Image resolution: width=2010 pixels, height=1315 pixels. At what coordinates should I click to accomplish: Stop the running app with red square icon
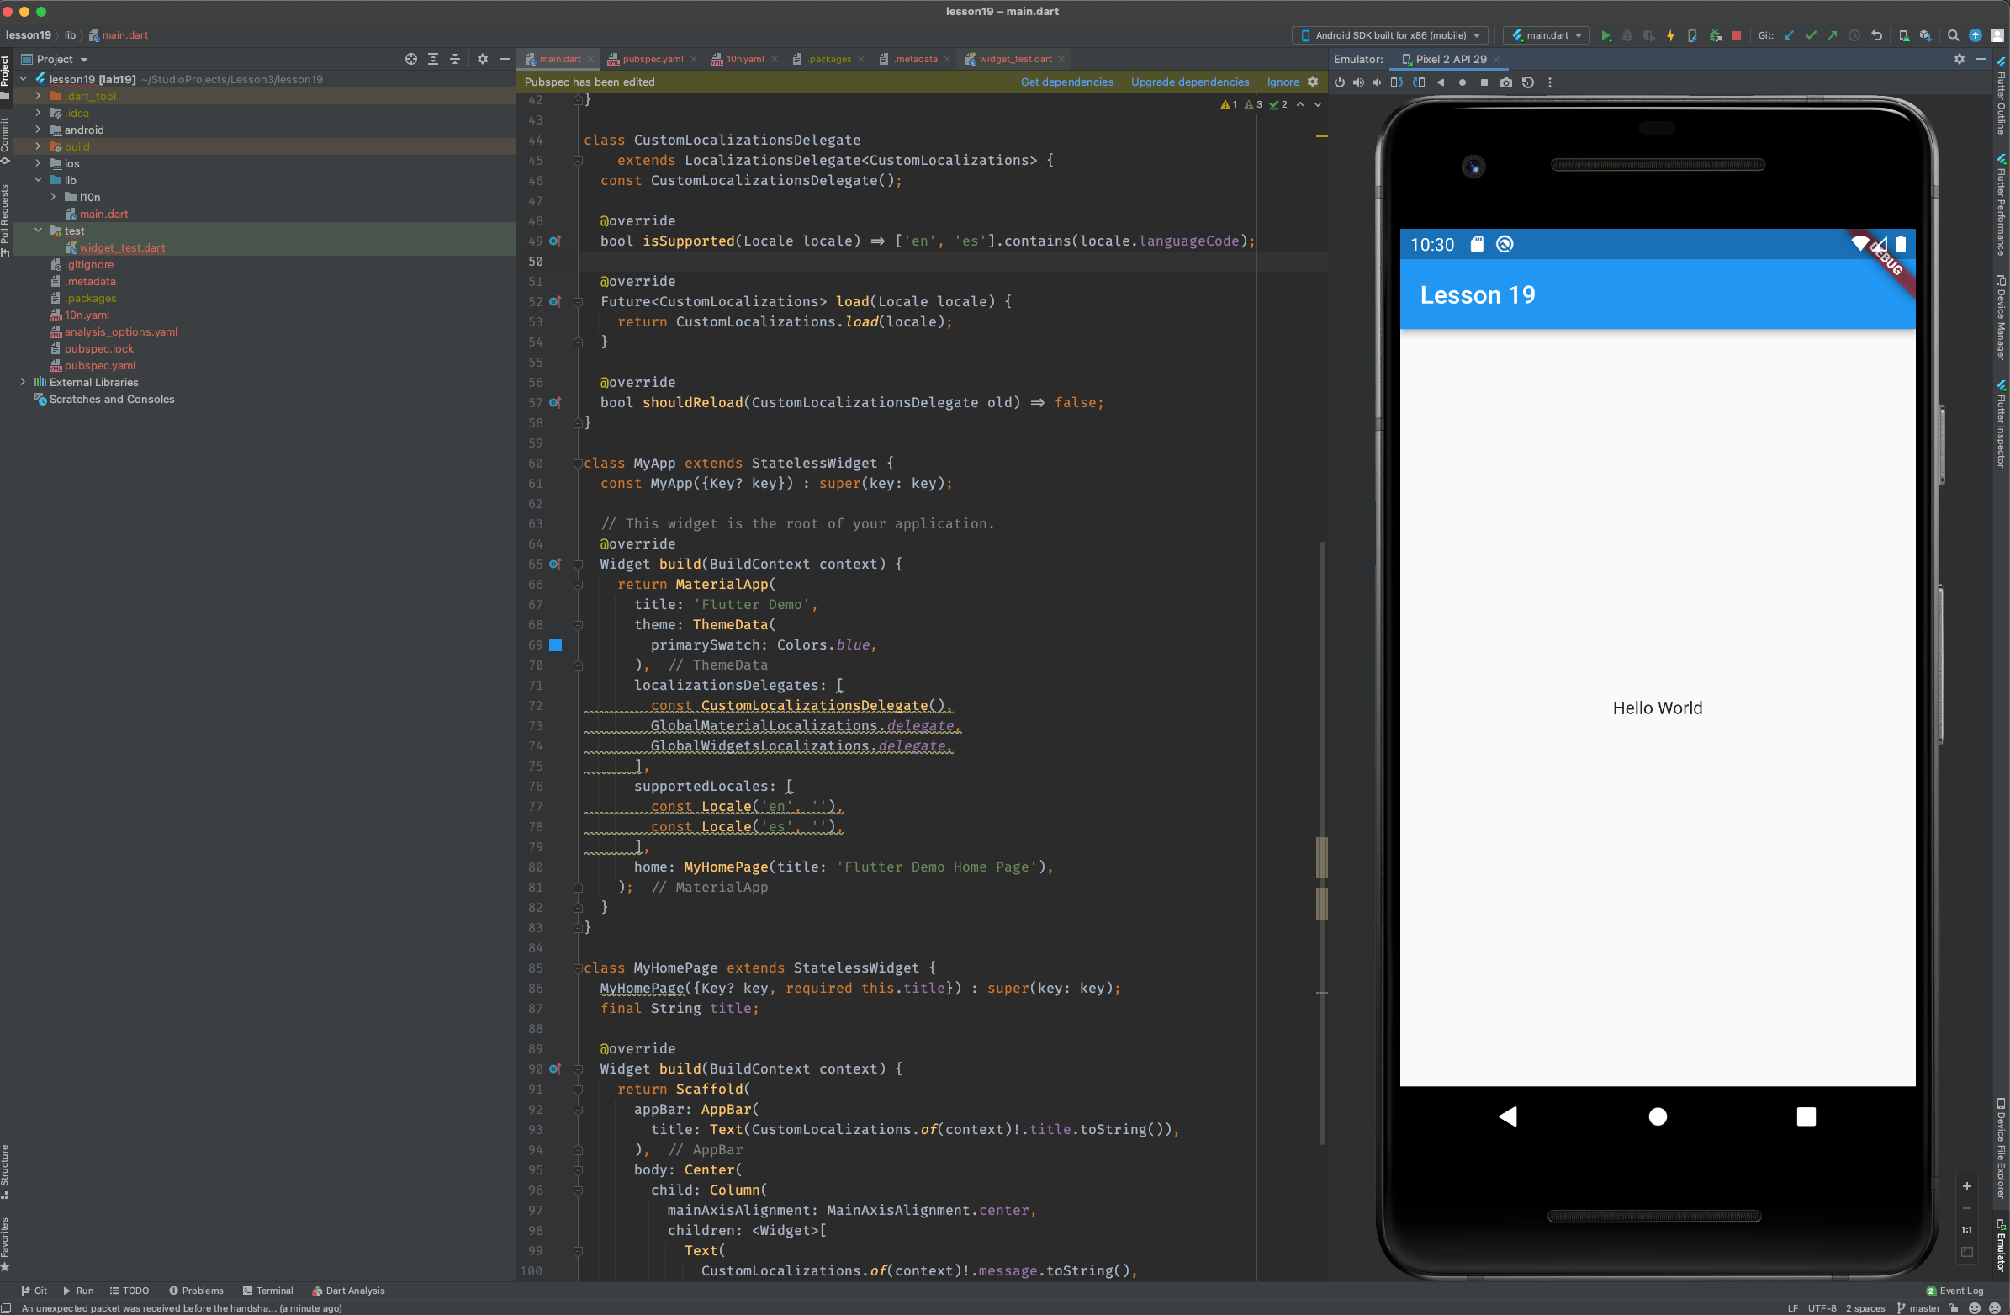click(x=1738, y=35)
